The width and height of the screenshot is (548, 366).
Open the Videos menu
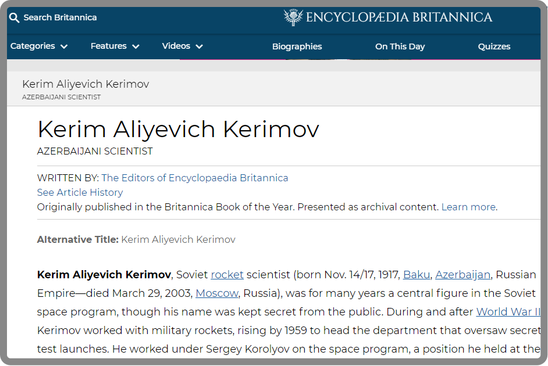pyautogui.click(x=176, y=46)
